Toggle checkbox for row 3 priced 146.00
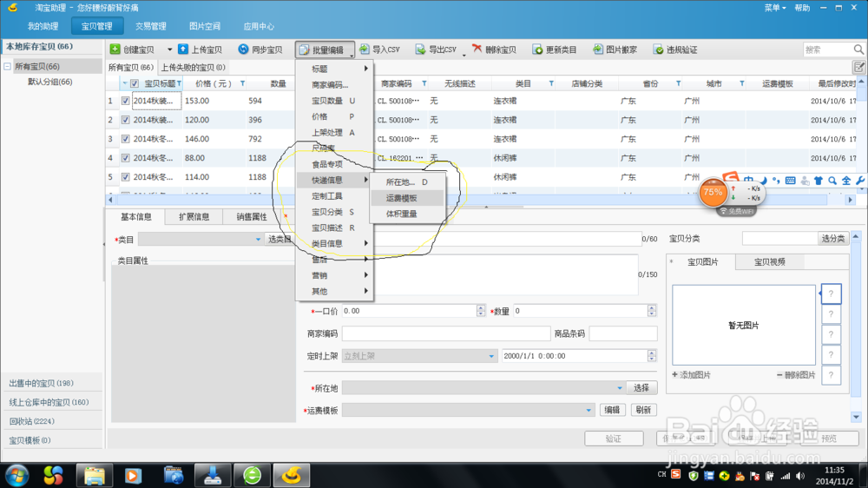The width and height of the screenshot is (868, 488). [x=126, y=139]
